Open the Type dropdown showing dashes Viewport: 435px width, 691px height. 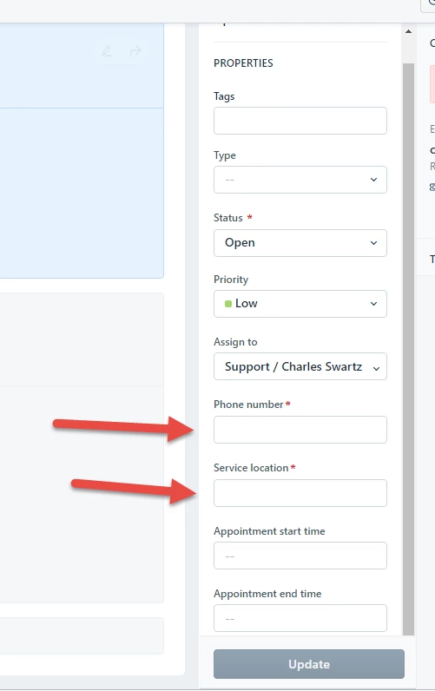pyautogui.click(x=300, y=180)
